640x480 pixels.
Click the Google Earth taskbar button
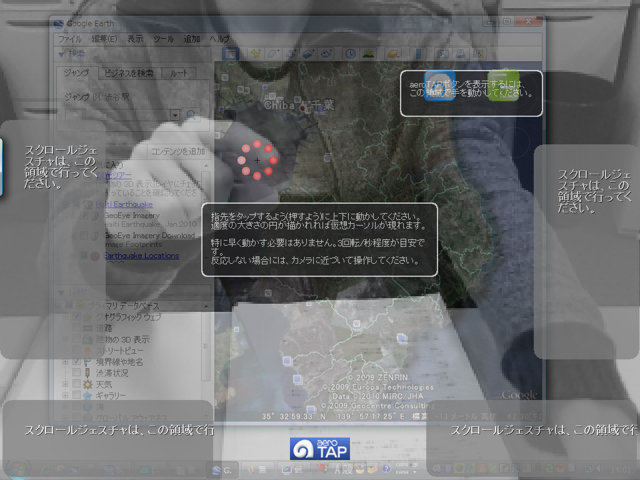(x=222, y=470)
